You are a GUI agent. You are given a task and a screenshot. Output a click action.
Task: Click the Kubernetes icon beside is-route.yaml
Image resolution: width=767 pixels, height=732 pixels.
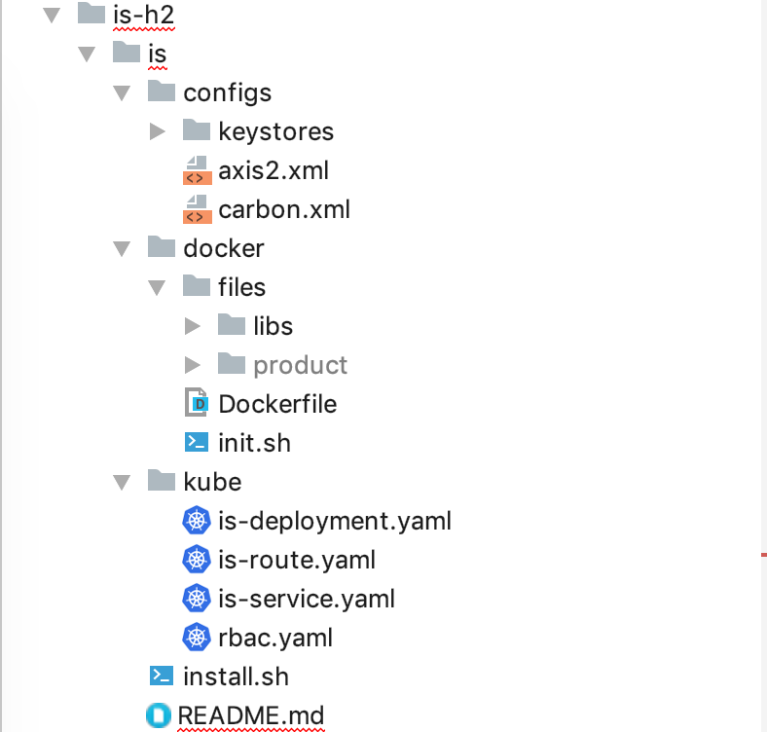point(197,560)
